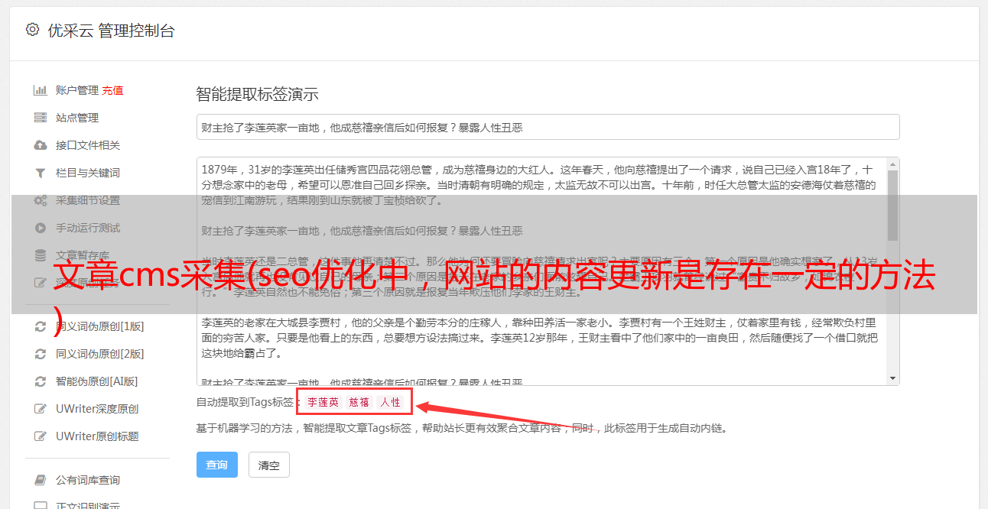Viewport: 988px width, 509px height.
Task: Click the refresh icon beside 同义词伪原创[2版]
Action: [41, 354]
